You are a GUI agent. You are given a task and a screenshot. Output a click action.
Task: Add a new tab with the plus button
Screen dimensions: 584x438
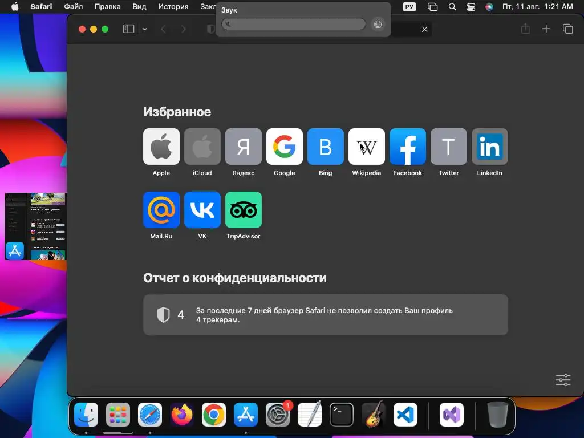coord(546,29)
